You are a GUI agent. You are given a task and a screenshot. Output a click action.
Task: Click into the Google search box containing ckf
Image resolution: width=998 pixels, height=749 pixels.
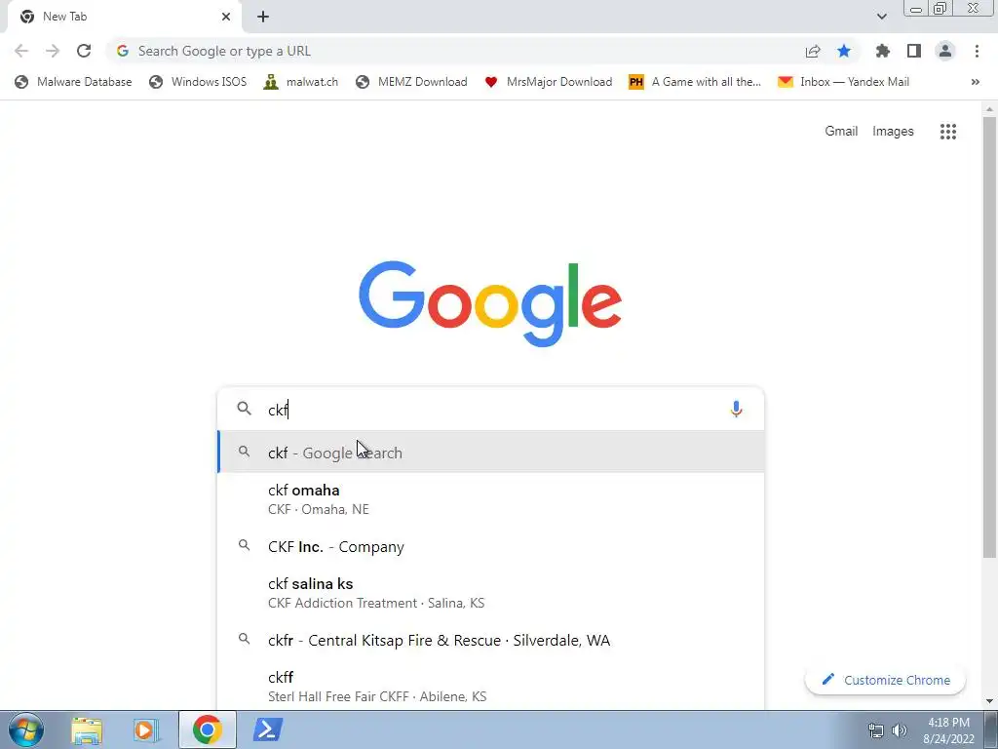click(490, 409)
